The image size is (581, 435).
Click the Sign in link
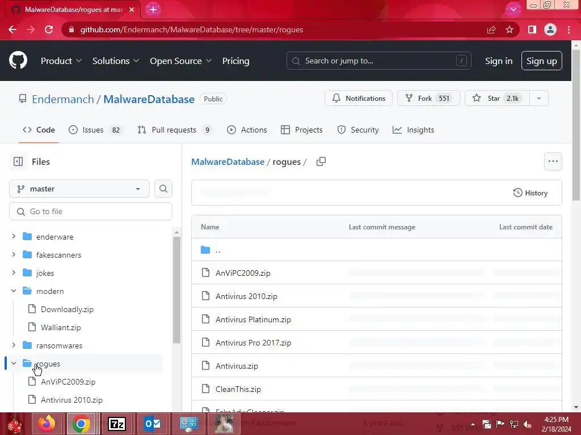point(499,61)
